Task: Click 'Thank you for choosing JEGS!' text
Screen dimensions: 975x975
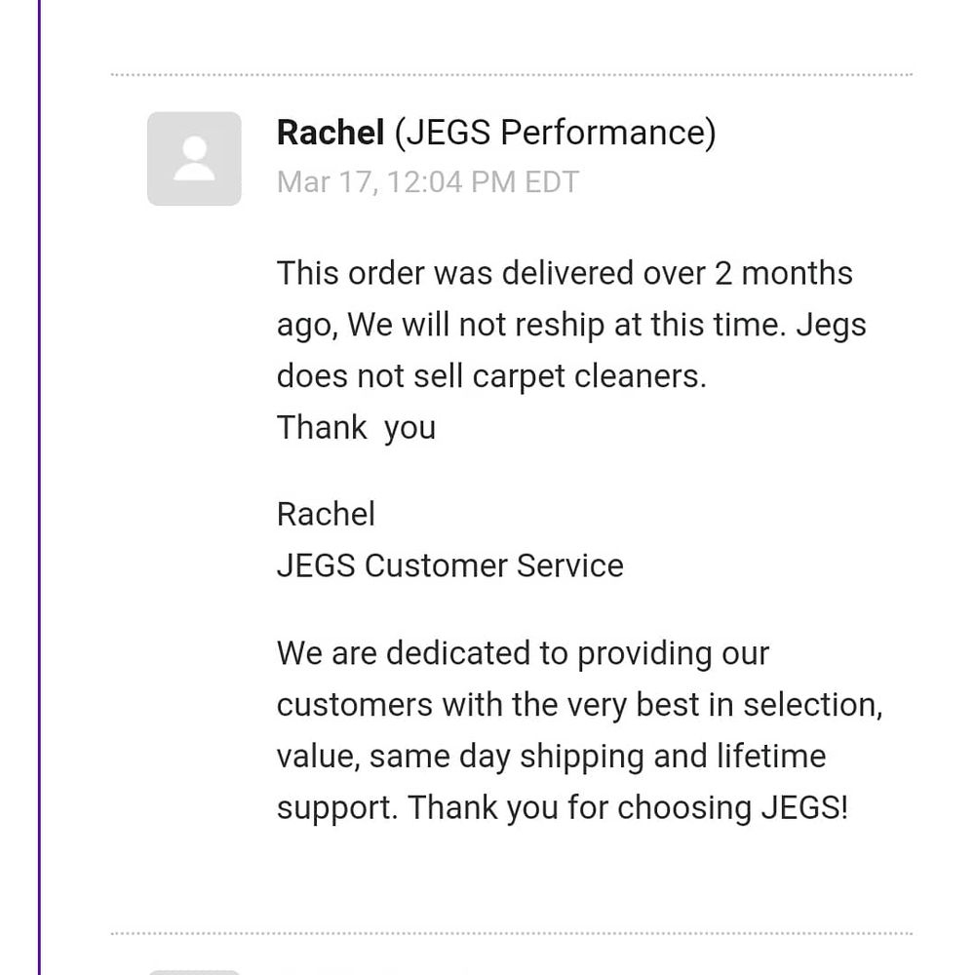Action: click(629, 808)
